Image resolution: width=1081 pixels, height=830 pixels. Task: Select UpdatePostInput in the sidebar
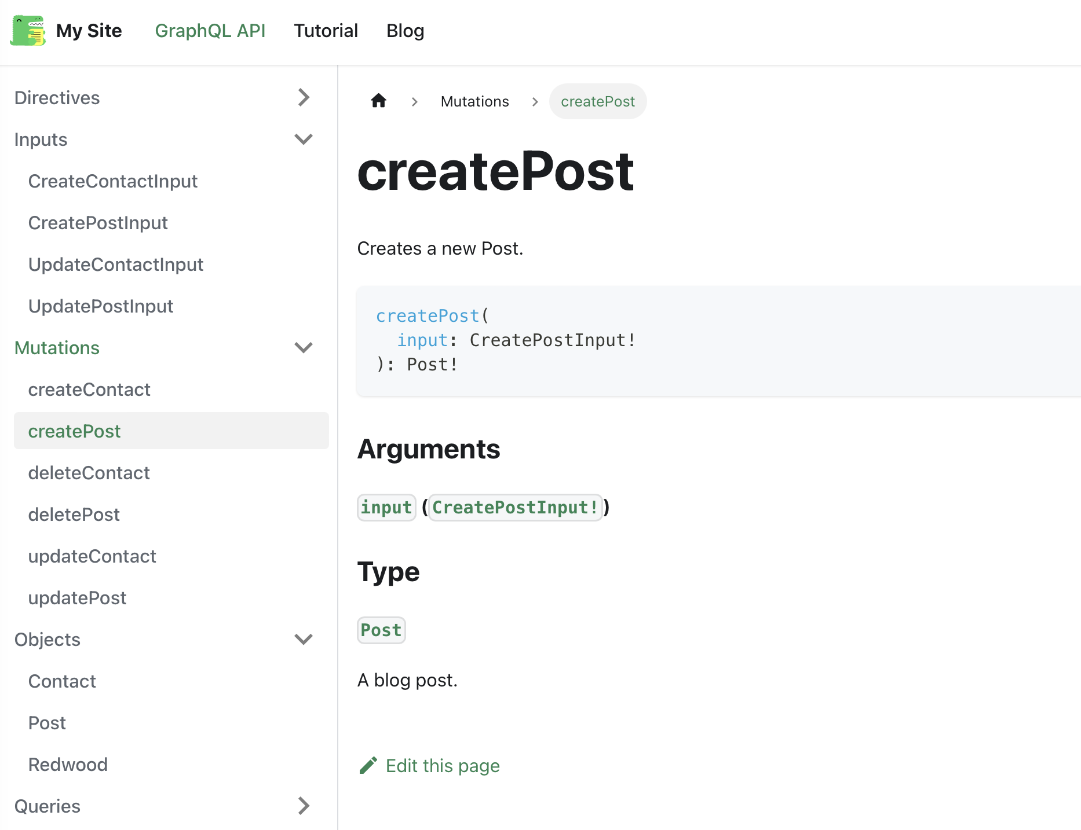(101, 306)
